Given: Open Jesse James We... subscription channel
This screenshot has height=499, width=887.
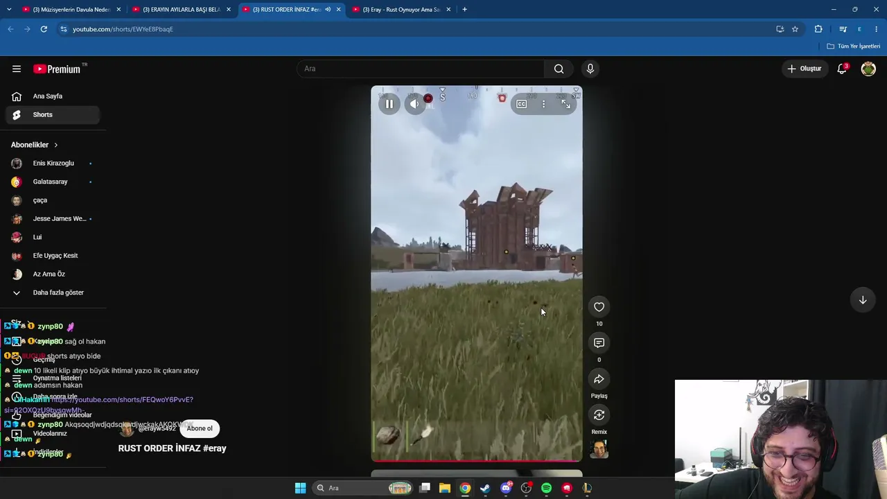Looking at the screenshot, I should click(53, 218).
